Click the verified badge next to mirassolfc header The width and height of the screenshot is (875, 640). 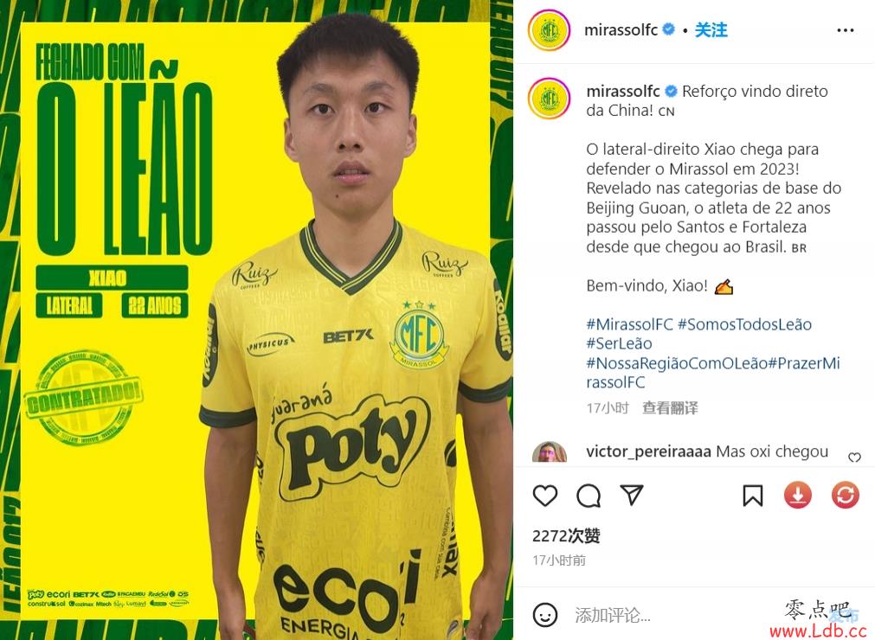[668, 29]
